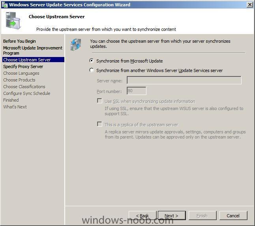Open the Configure Sync Schedule step
The height and width of the screenshot is (226, 255).
tap(27, 93)
